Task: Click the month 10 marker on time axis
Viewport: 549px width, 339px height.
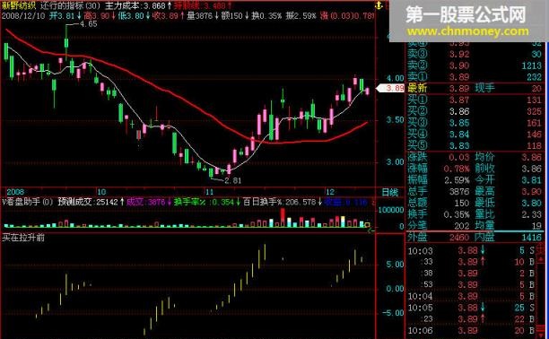Action: pyautogui.click(x=100, y=192)
